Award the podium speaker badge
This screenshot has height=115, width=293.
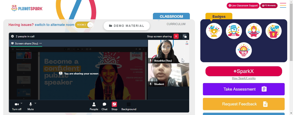coord(274,31)
